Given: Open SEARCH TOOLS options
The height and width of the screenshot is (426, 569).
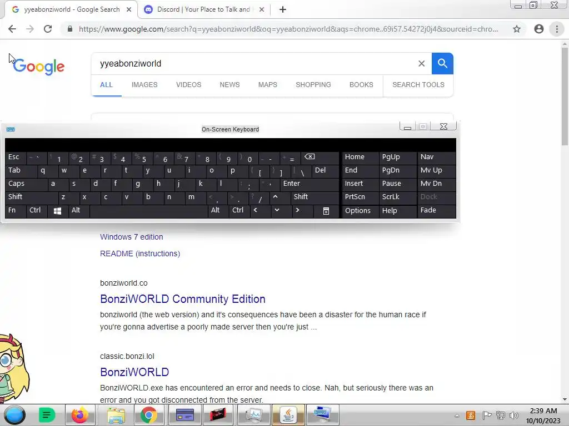Looking at the screenshot, I should [418, 85].
